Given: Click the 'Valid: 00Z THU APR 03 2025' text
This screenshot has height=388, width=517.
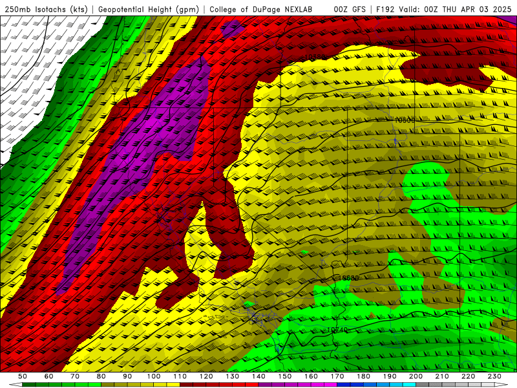Looking at the screenshot, I should tap(455, 9).
